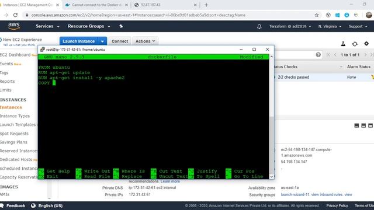Open Status Checks column sort dropdown
374x210 pixels.
pyautogui.click(x=341, y=67)
